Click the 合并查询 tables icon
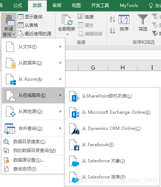The height and width of the screenshot is (187, 161). [x=10, y=129]
